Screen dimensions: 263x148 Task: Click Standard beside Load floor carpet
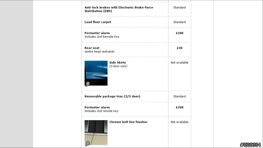(180, 22)
